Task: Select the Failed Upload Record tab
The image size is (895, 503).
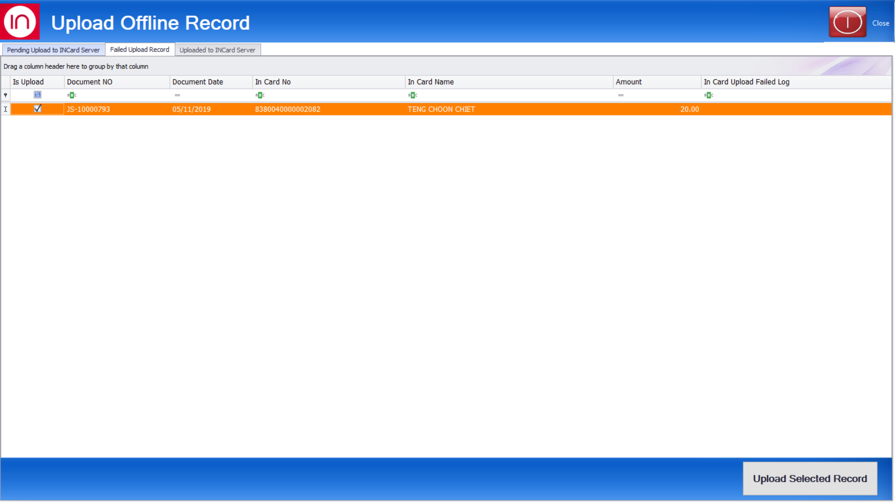Action: [x=139, y=49]
